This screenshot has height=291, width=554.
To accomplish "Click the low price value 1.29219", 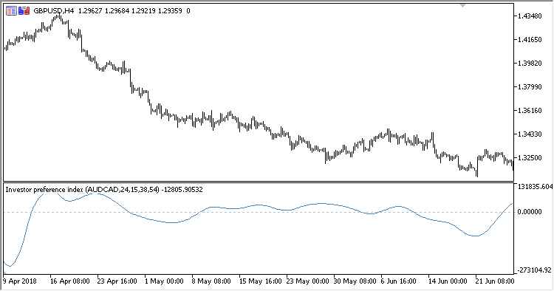I will pos(143,11).
